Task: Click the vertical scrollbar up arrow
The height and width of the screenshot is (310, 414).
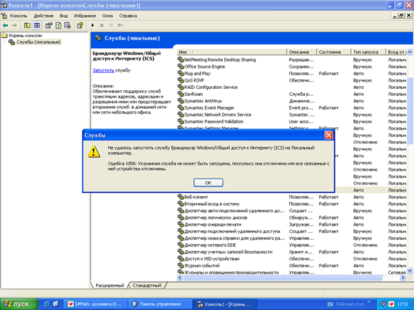Action: pos(409,52)
